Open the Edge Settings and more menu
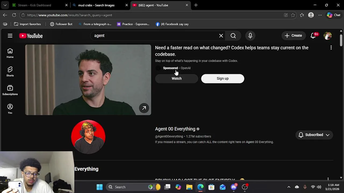344x193 pixels. (x=320, y=15)
